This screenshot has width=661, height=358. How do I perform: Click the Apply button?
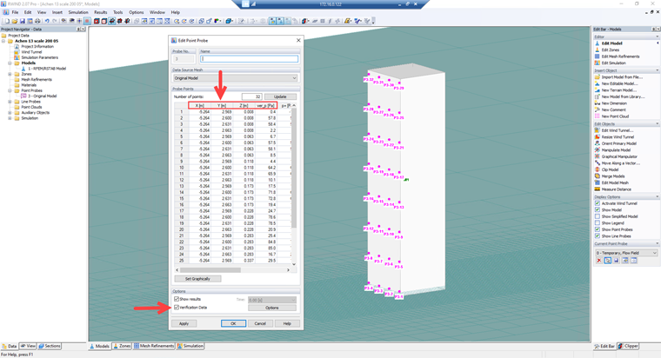[x=184, y=323]
